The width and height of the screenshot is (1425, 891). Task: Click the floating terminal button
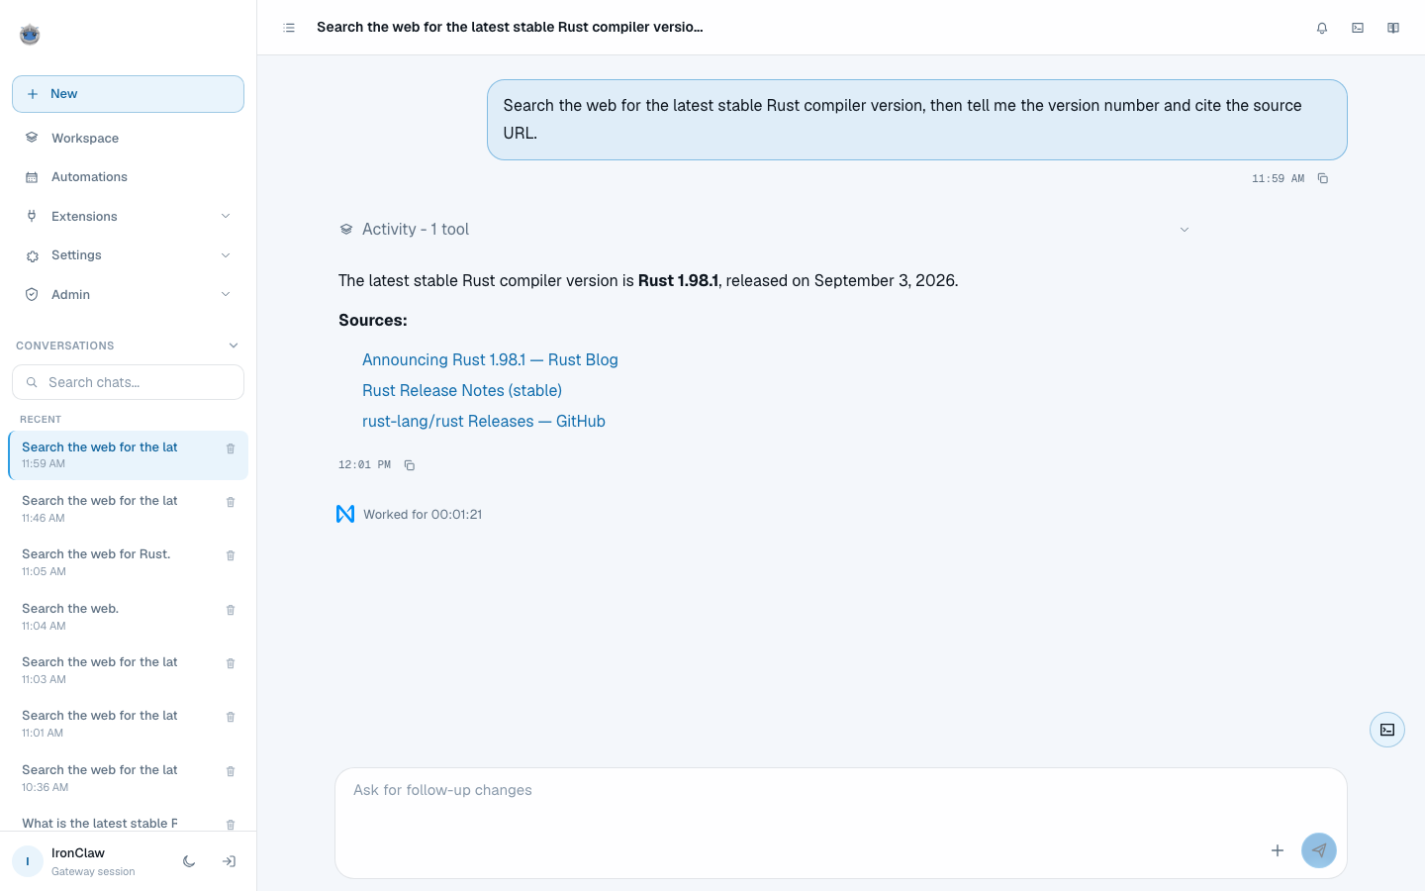[x=1387, y=730]
